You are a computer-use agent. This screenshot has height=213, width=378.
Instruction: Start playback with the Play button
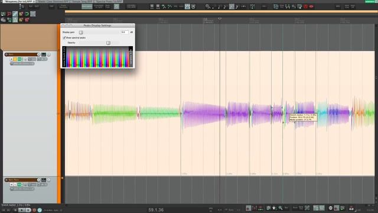(x=21, y=210)
